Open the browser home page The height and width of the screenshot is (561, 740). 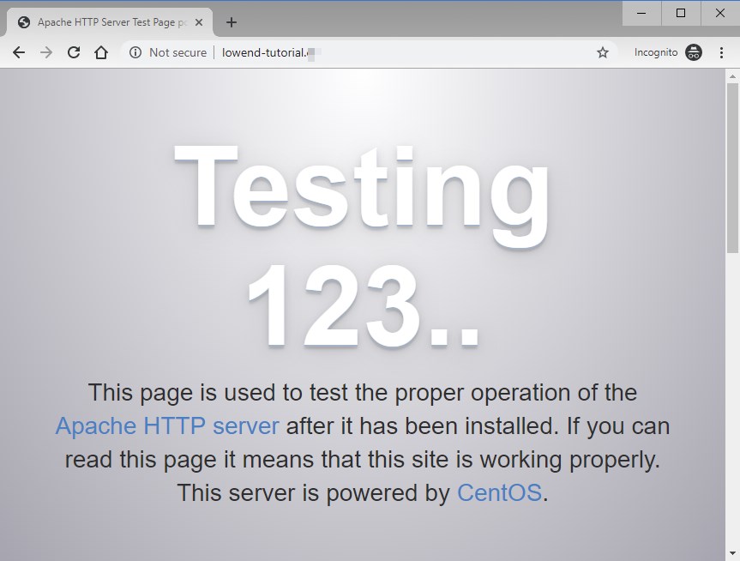tap(101, 52)
